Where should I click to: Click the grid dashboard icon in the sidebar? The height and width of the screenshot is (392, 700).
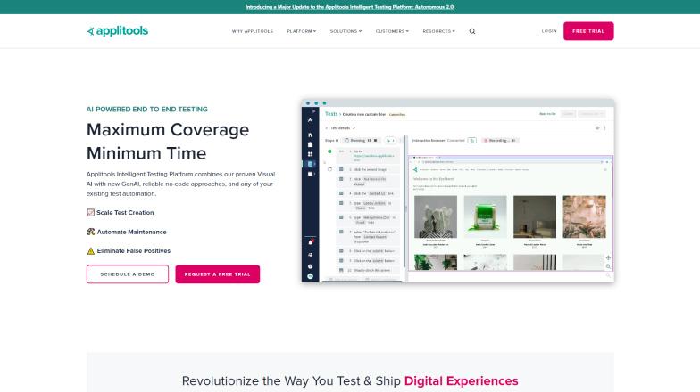pos(310,154)
